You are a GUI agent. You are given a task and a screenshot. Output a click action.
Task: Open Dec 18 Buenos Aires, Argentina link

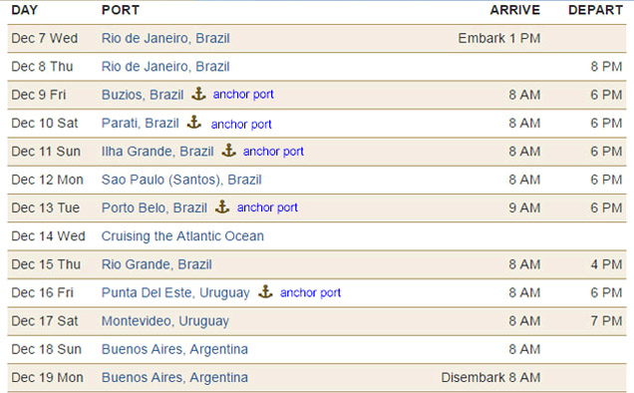pyautogui.click(x=174, y=349)
